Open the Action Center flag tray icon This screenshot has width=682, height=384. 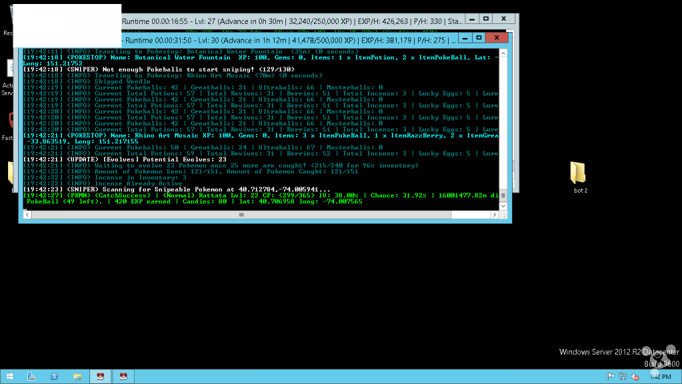coord(611,377)
